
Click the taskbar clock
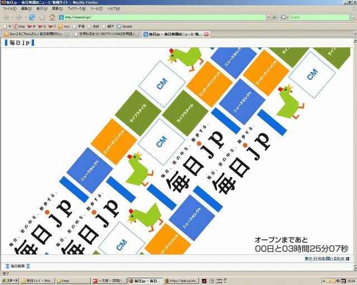351,281
